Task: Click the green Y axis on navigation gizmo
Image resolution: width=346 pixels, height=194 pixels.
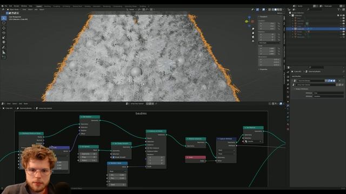Action: point(247,22)
